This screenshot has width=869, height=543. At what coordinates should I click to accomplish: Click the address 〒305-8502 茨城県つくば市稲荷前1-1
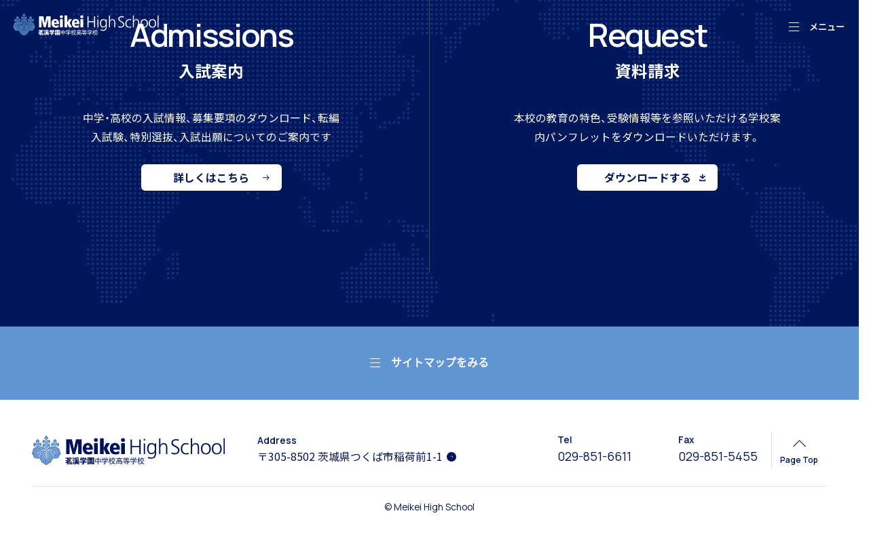tap(350, 457)
